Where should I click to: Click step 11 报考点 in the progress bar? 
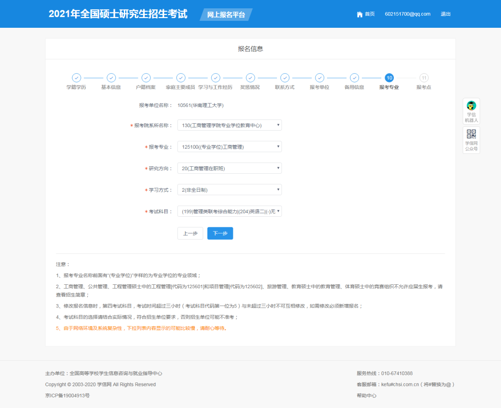pos(424,78)
